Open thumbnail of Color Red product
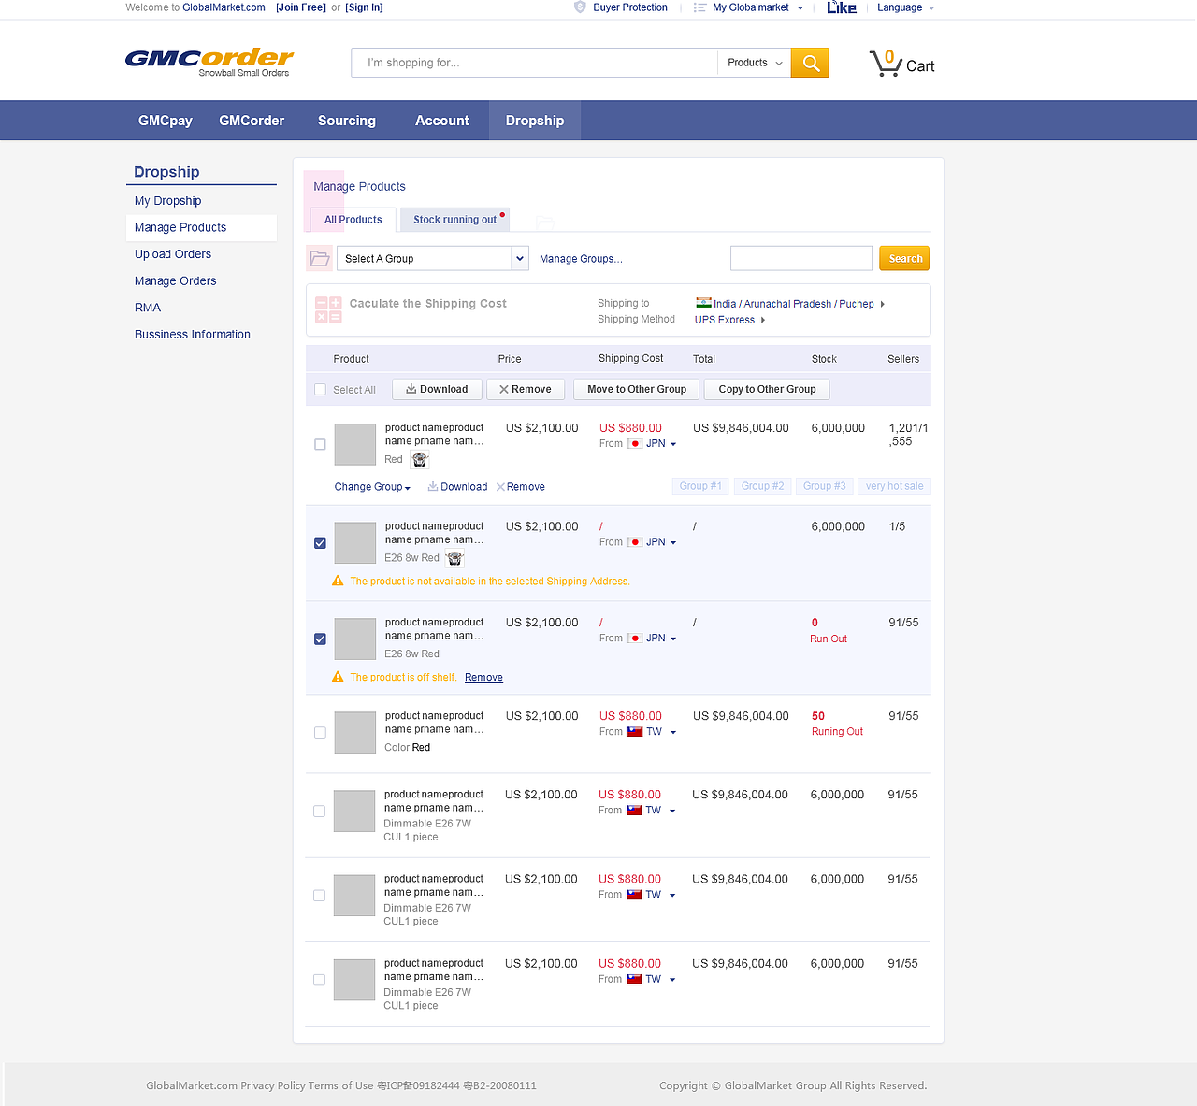The width and height of the screenshot is (1197, 1106). click(355, 732)
